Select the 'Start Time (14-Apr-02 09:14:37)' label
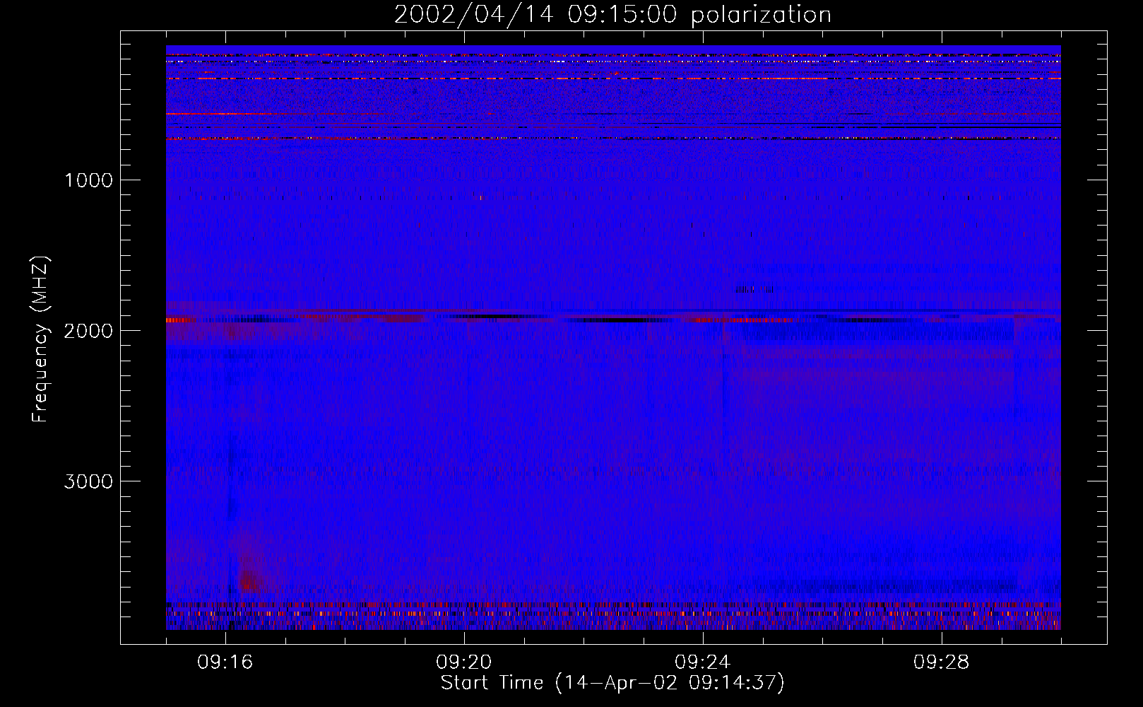 pos(612,683)
